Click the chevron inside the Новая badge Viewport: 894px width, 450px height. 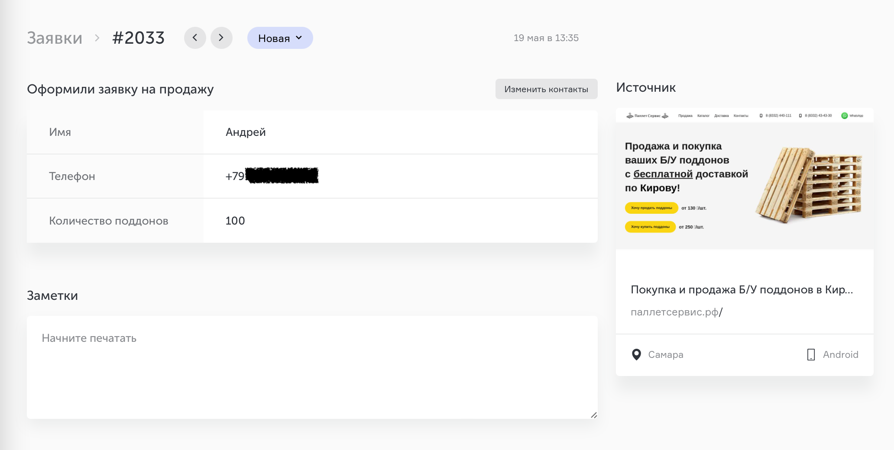pyautogui.click(x=299, y=38)
